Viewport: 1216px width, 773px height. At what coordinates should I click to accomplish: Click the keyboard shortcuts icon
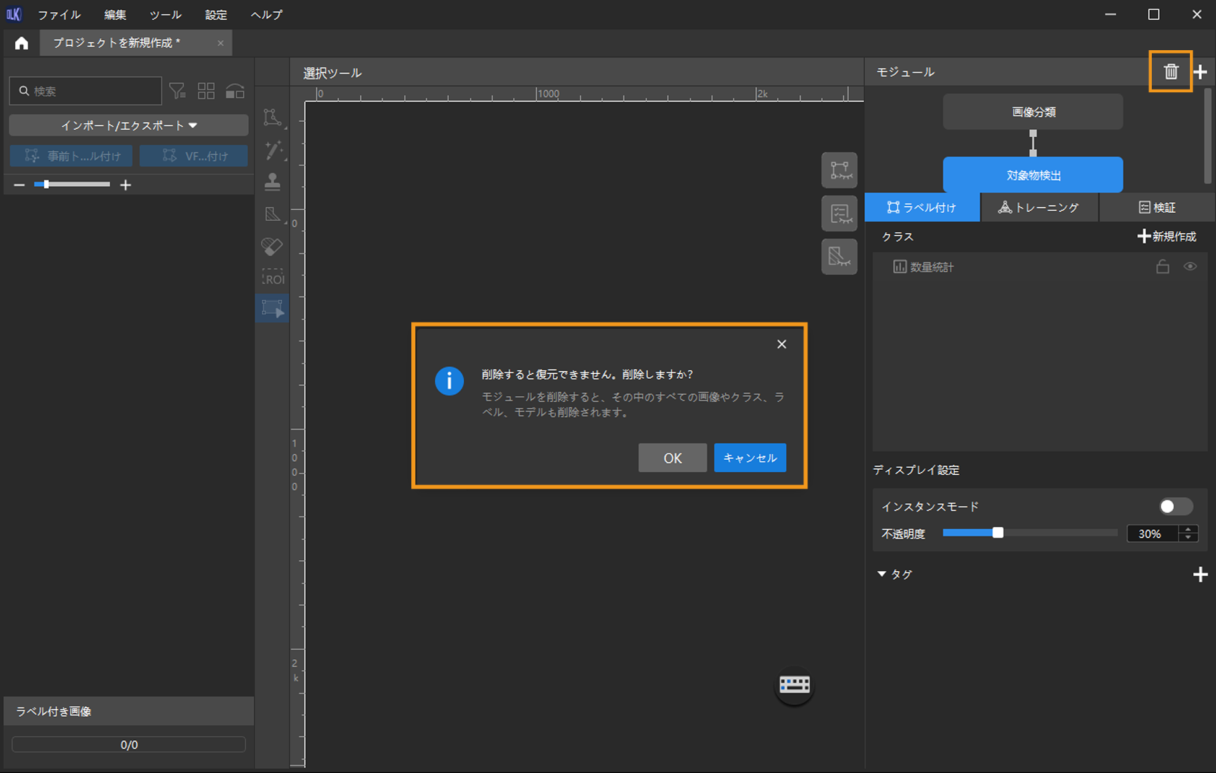coord(794,685)
